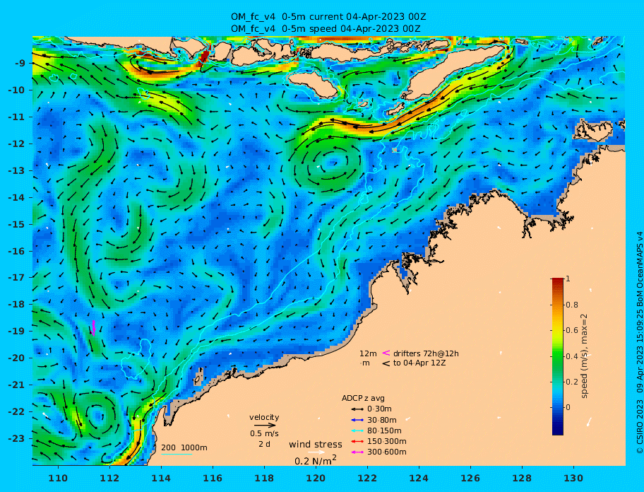Click the blue 30-80m ADCP legend arrow
The image size is (644, 492).
click(357, 420)
